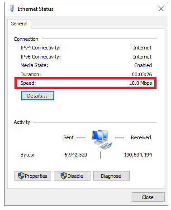The height and width of the screenshot is (210, 171).
Task: Click the shield icon on Disable button
Action: point(64,176)
